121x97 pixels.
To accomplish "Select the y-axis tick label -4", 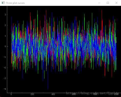I will (x=5, y=89).
